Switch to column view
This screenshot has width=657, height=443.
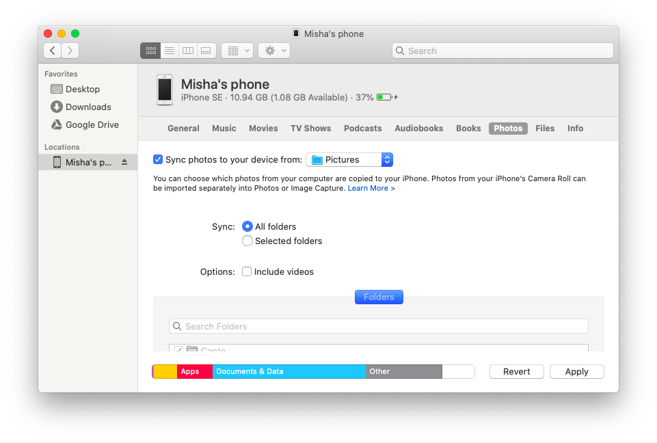[x=187, y=51]
